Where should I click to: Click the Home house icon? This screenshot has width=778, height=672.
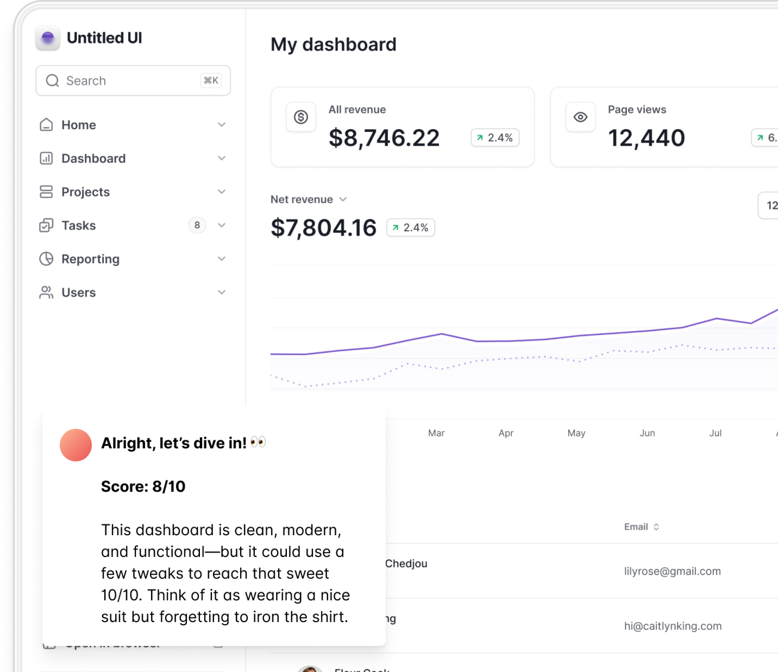(46, 124)
